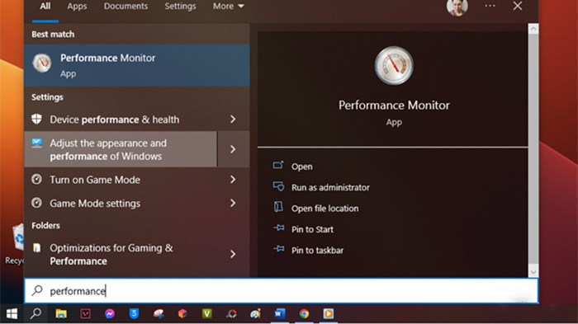Click Pin to Start
The image size is (578, 324).
click(x=312, y=229)
